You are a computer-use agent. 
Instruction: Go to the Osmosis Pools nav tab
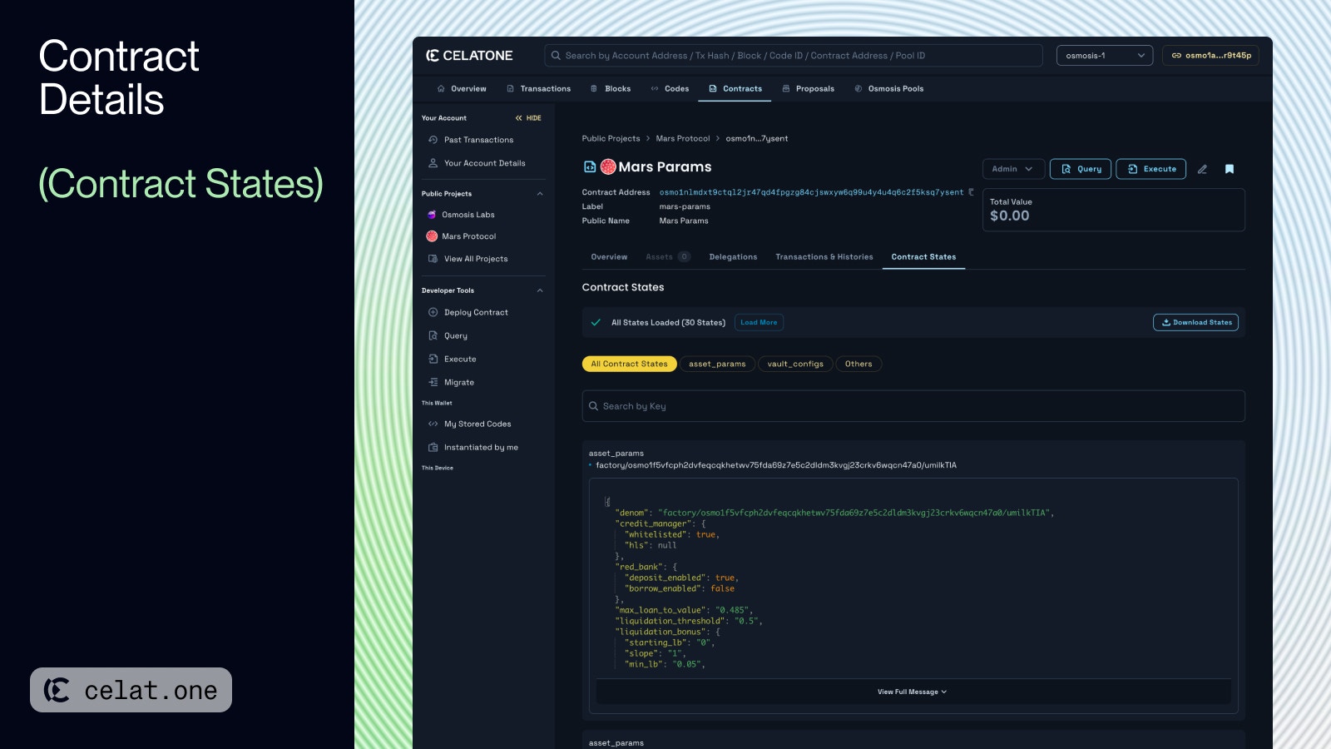(x=888, y=89)
